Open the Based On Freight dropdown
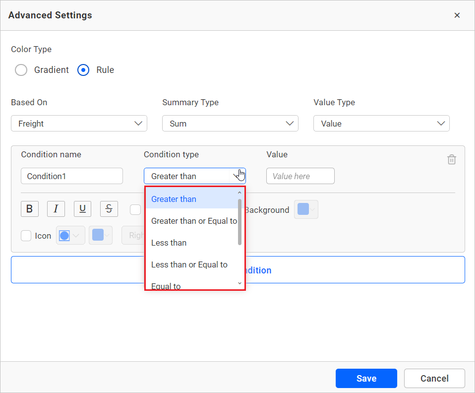 click(79, 124)
